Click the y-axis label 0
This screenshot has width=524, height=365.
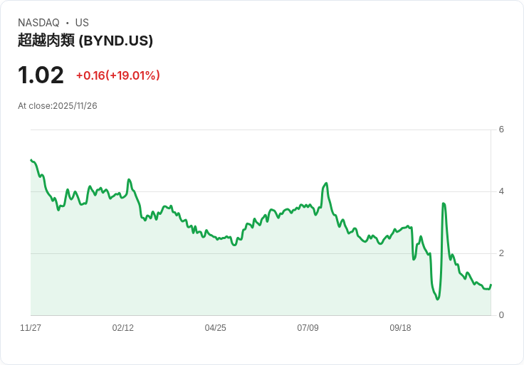501,315
